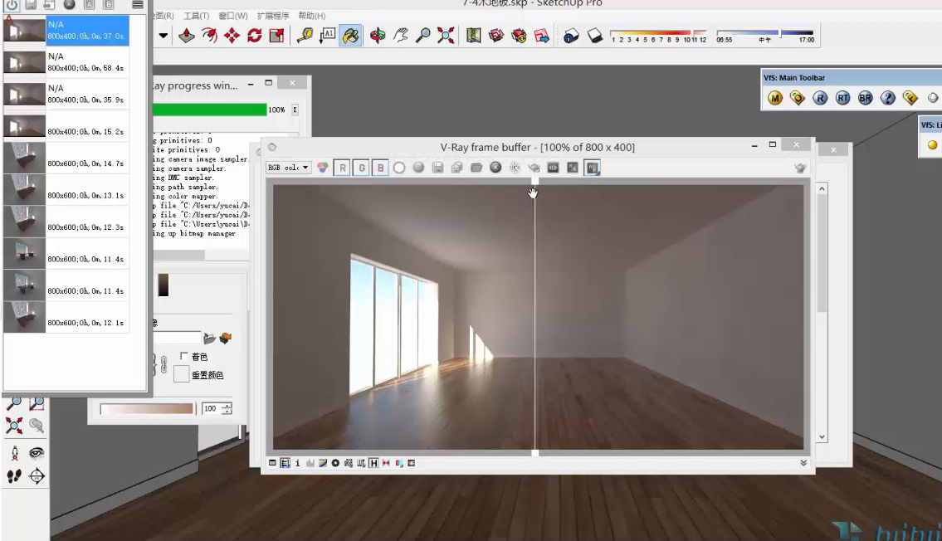Open the render history hamburger menu
942x541 pixels.
137,5
